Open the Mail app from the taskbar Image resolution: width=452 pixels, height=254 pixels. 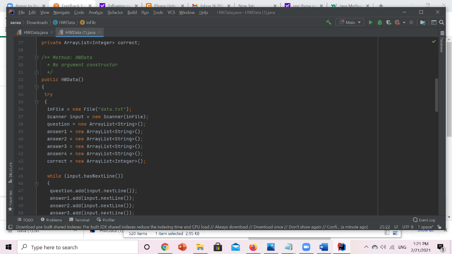[x=236, y=247]
